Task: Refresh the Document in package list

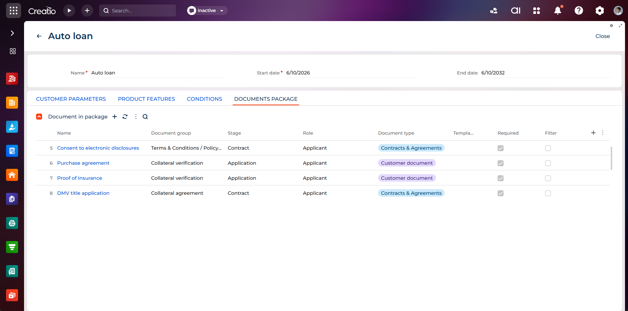Action: pyautogui.click(x=125, y=117)
